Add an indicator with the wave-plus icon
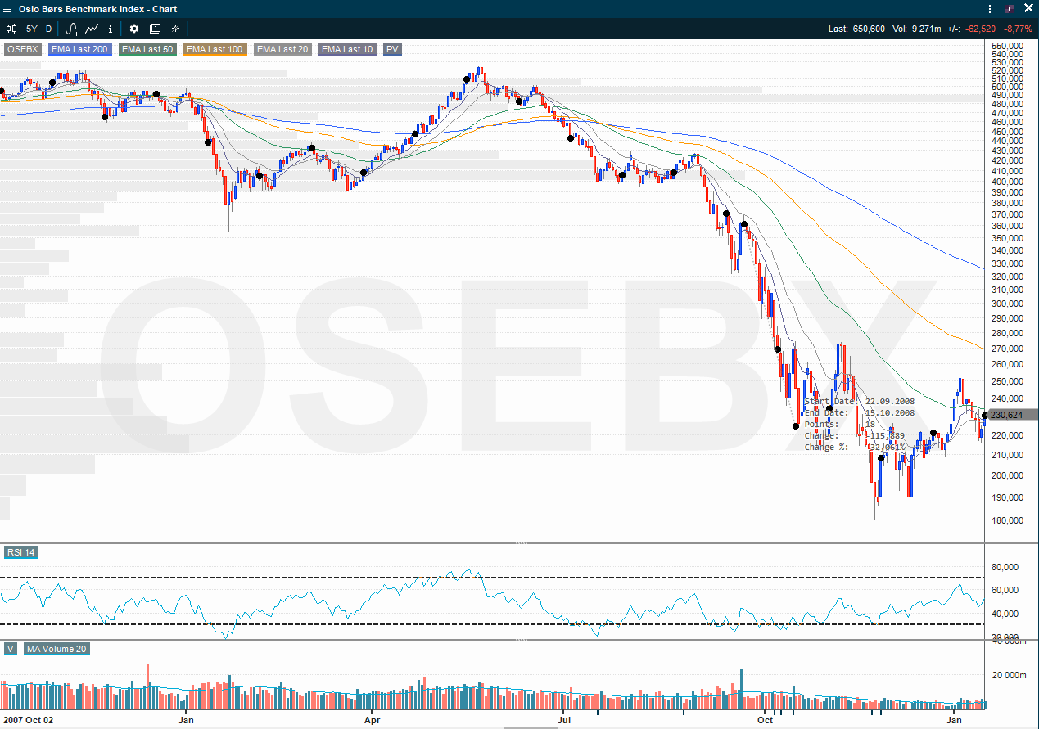The height and width of the screenshot is (729, 1039). click(71, 29)
